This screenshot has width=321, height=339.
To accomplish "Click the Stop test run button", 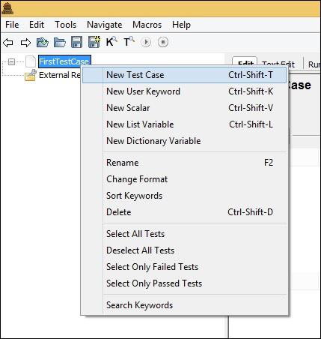I will (x=163, y=42).
